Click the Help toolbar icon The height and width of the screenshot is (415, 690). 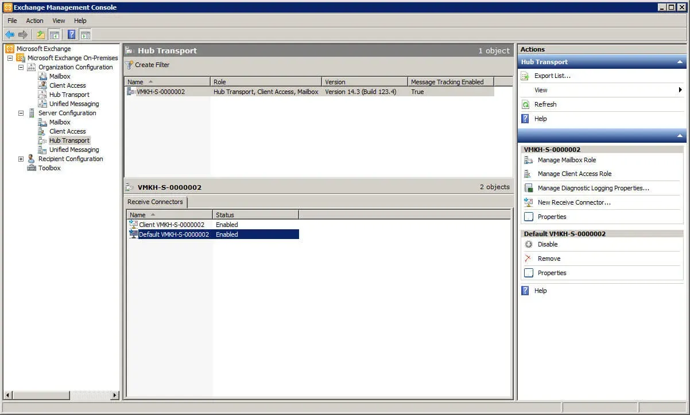tap(72, 34)
